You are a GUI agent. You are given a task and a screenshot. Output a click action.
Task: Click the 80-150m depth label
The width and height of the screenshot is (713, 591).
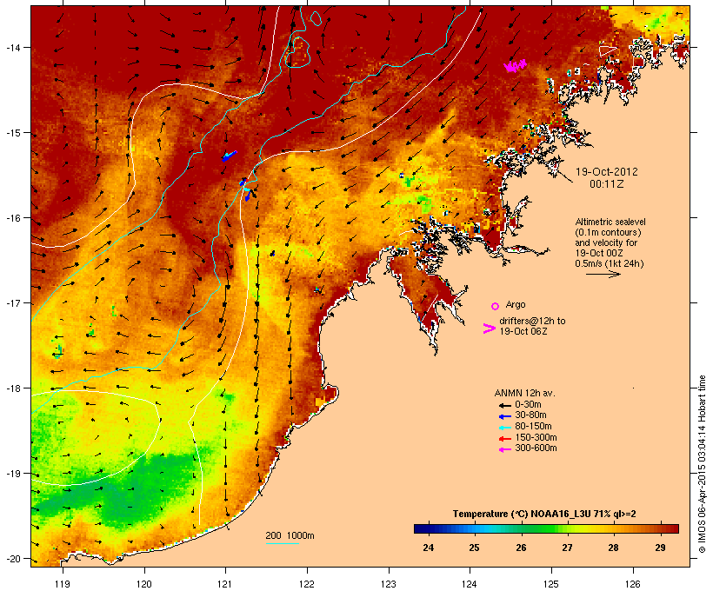(x=533, y=427)
